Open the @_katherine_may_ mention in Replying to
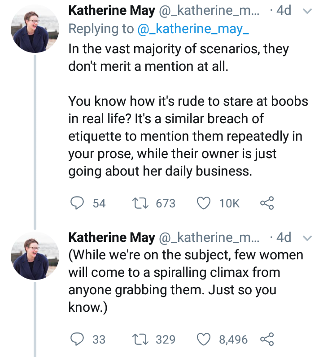 [x=192, y=29]
